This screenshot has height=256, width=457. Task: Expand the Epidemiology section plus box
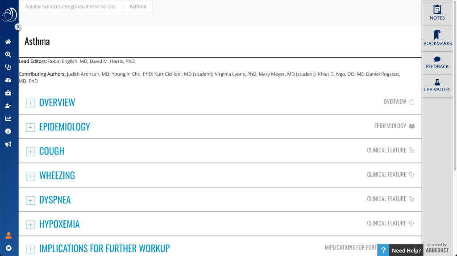pyautogui.click(x=30, y=127)
